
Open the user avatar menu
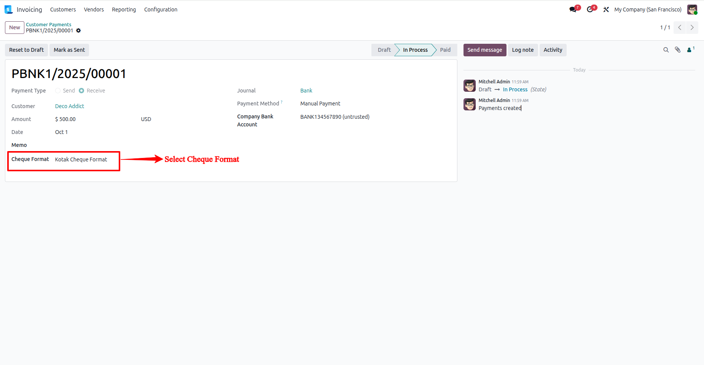[692, 10]
